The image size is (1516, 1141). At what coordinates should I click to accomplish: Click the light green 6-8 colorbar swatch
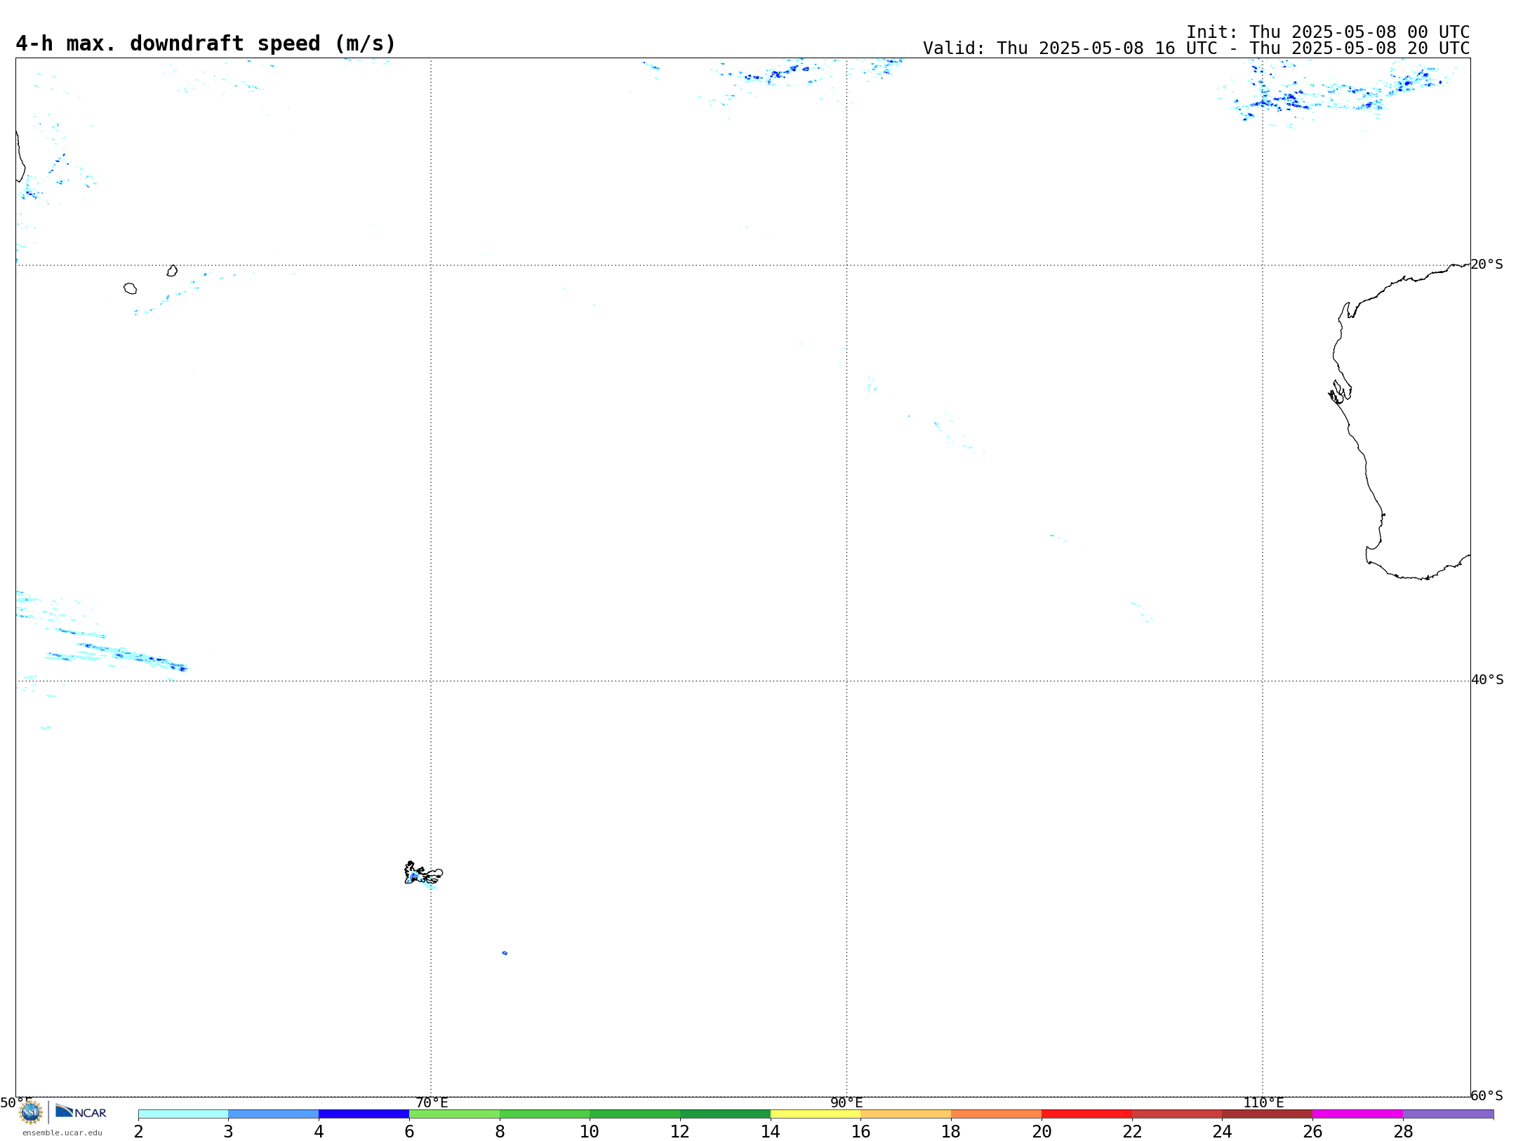(454, 1114)
